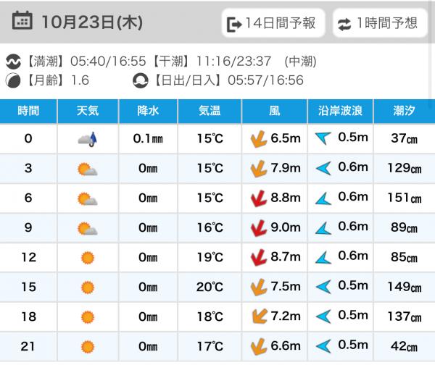Select the 天気 column header

coord(88,112)
